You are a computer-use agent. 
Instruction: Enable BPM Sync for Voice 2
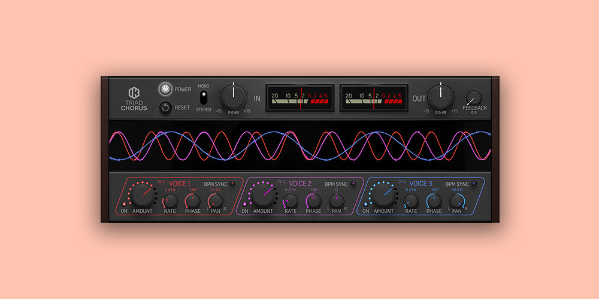(x=353, y=184)
